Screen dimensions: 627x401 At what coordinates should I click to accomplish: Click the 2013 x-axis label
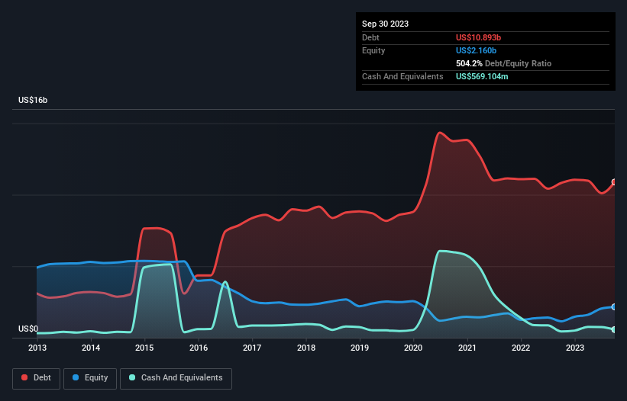[37, 348]
